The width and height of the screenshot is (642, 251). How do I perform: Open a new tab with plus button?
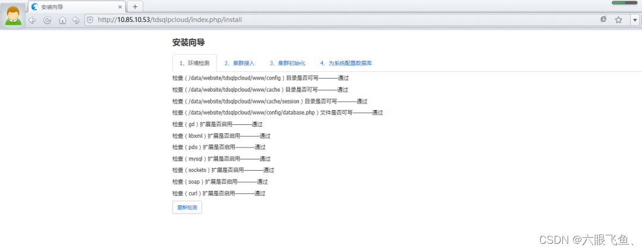click(x=135, y=7)
